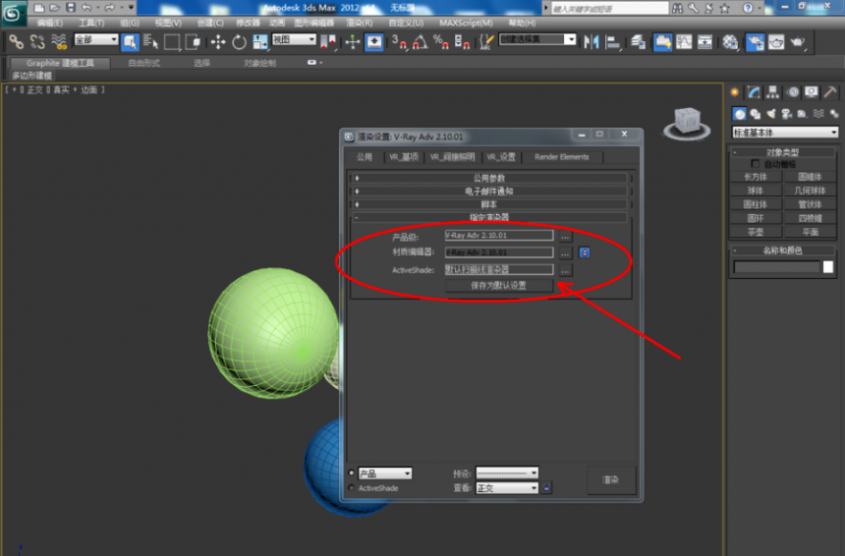
Task: Activate the Select and Rotate tool
Action: 239,41
